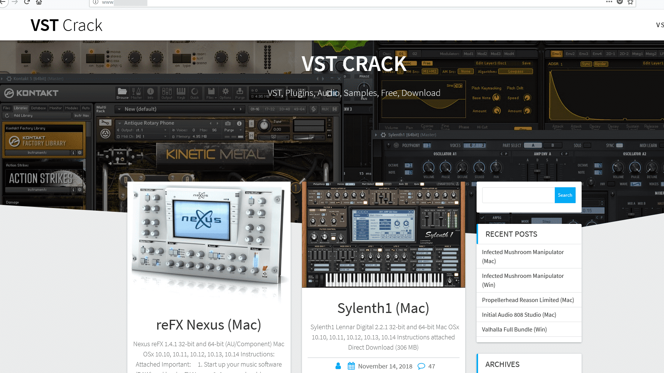Click the Search button in sidebar
664x373 pixels.
click(x=565, y=195)
